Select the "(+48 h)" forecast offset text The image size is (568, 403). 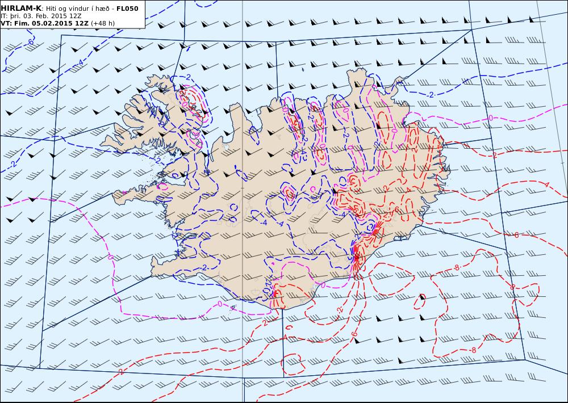[x=102, y=23]
